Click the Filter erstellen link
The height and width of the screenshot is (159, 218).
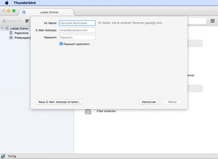(x=106, y=111)
